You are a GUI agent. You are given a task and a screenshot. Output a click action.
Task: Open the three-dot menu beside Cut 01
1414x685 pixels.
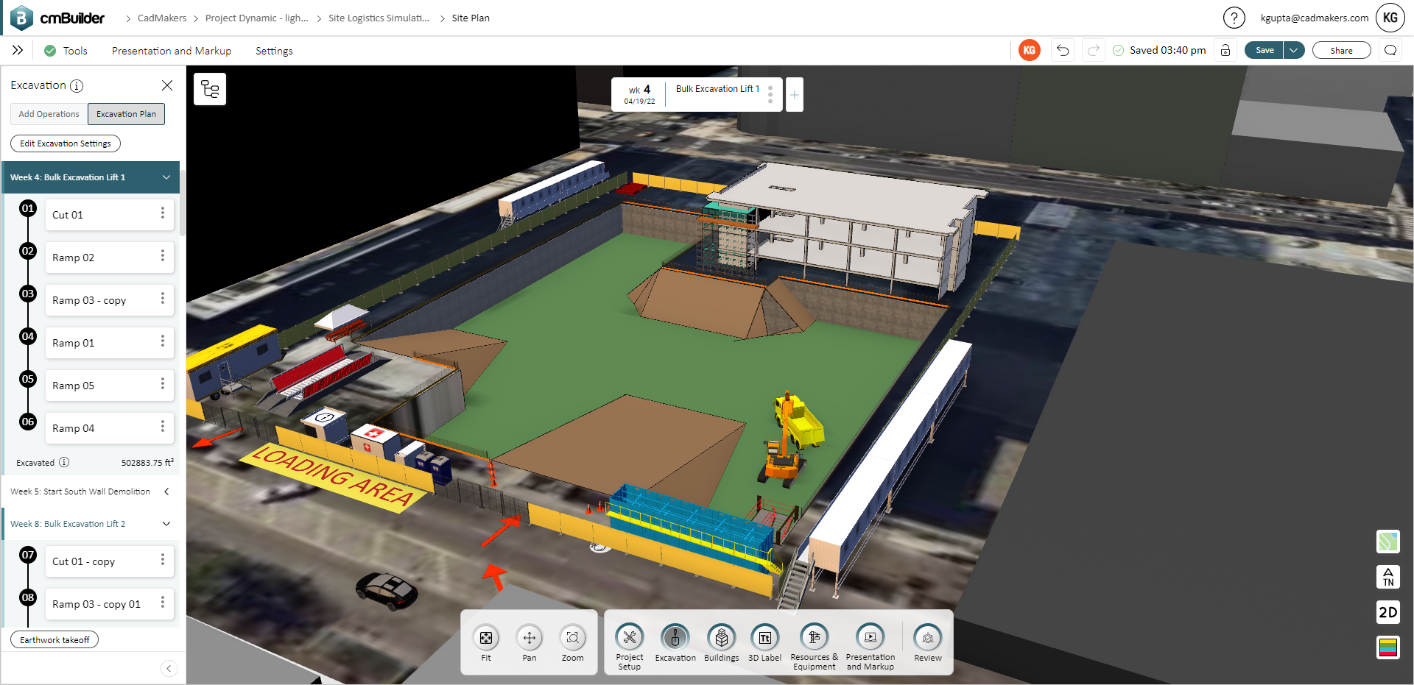click(x=162, y=214)
